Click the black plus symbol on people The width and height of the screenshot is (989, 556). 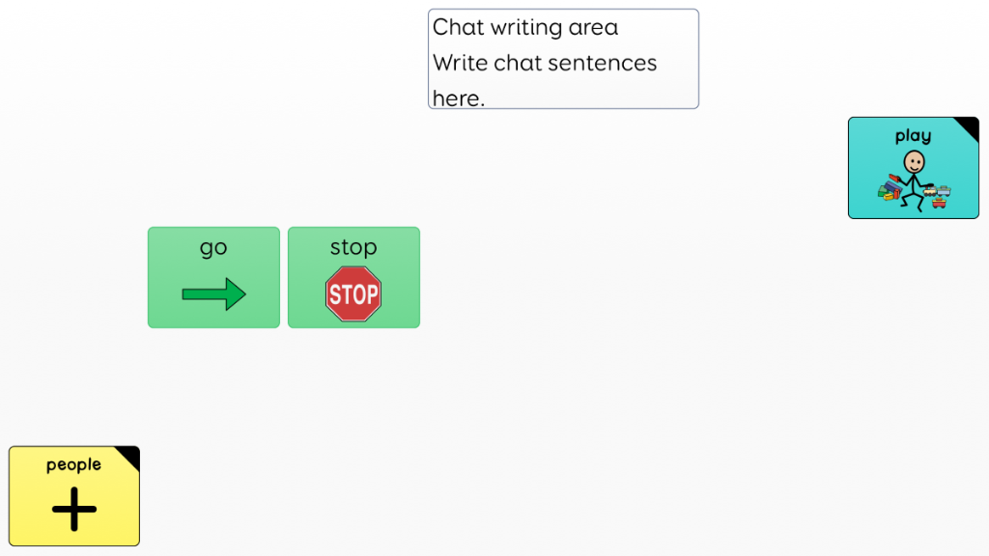pyautogui.click(x=74, y=509)
